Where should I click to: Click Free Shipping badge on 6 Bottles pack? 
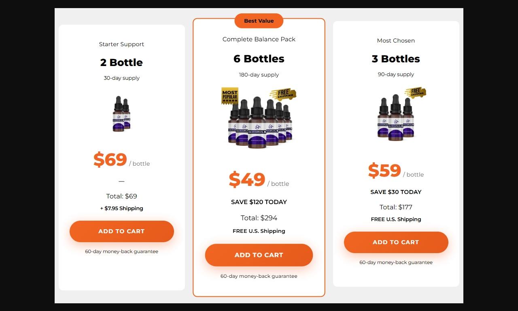click(283, 94)
